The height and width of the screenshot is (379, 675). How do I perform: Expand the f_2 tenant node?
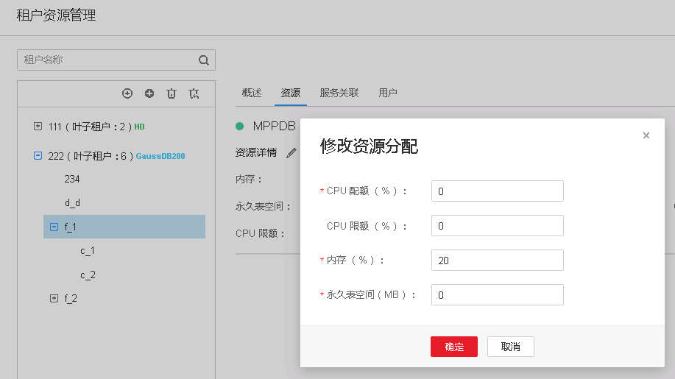pos(54,298)
